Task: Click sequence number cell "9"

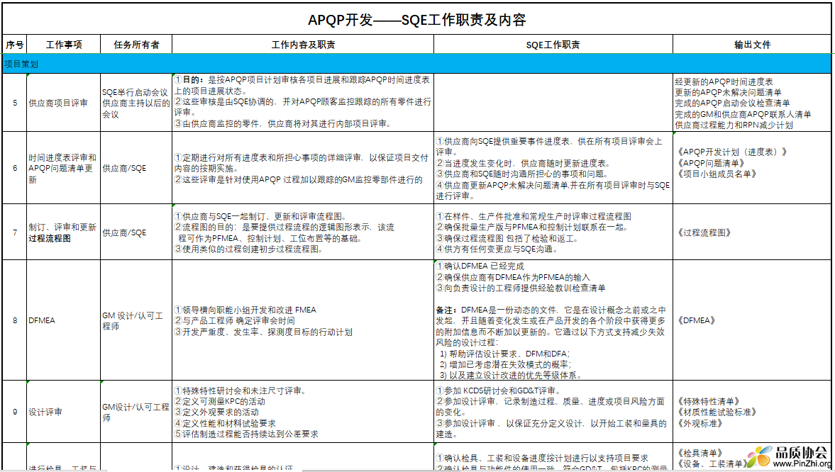Action: (14, 411)
